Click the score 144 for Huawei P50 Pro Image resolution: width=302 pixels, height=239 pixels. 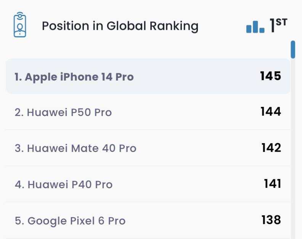271,111
